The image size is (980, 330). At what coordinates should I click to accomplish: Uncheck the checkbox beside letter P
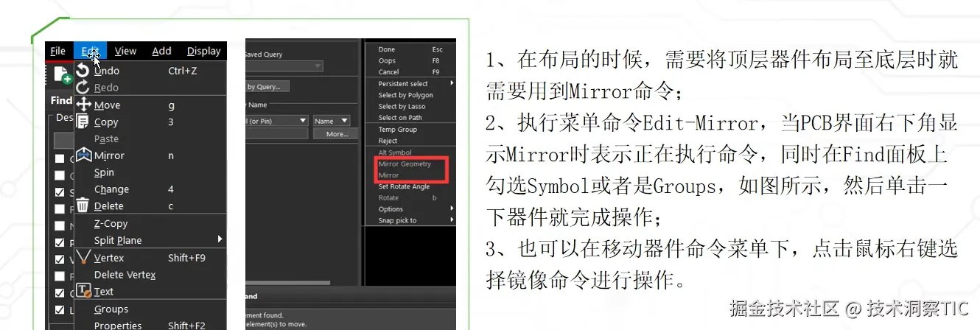[x=60, y=242]
